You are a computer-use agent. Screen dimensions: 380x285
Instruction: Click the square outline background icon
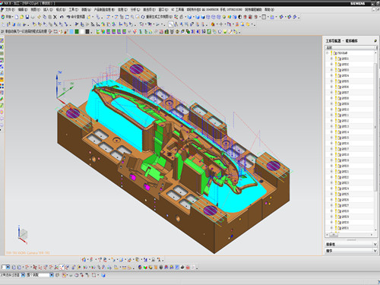click(x=264, y=17)
